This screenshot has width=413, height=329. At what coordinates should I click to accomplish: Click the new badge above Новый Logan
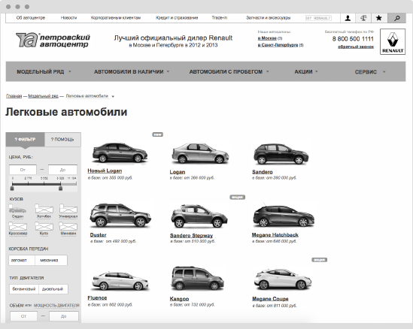point(157,134)
